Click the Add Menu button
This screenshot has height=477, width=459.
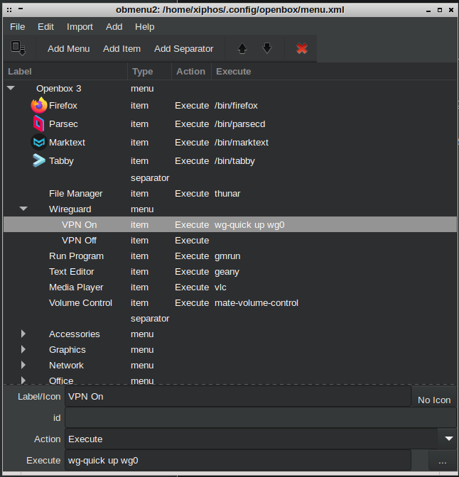(68, 49)
